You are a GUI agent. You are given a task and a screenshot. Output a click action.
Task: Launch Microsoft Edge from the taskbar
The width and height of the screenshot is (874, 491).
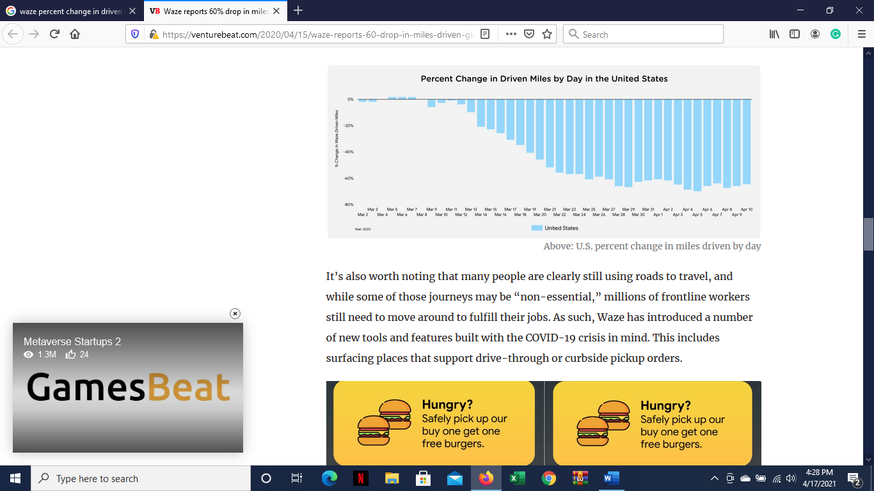coord(330,478)
